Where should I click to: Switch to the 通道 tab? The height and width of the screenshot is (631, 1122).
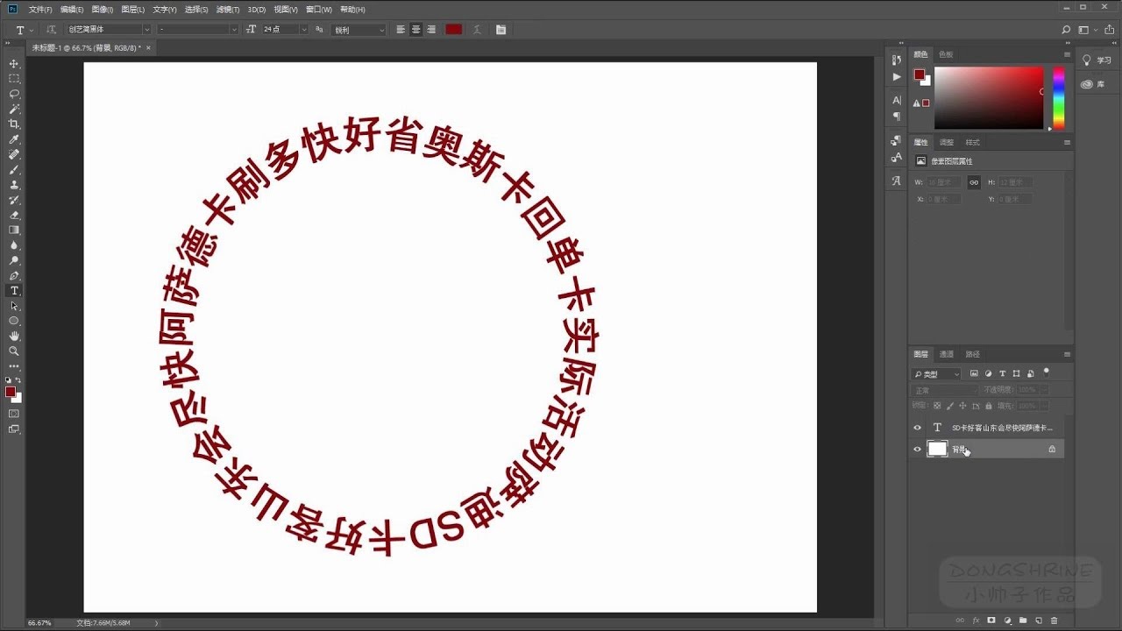(x=947, y=354)
